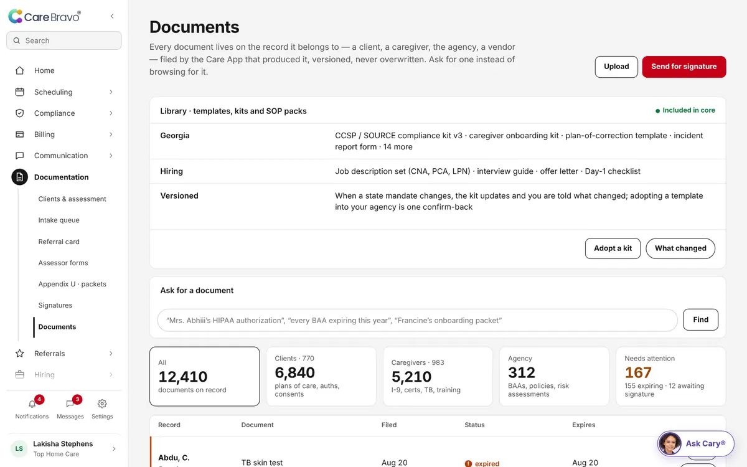Screen dimensions: 747x467
Task: Collapse the sidebar with the chevron
Action: 112,16
